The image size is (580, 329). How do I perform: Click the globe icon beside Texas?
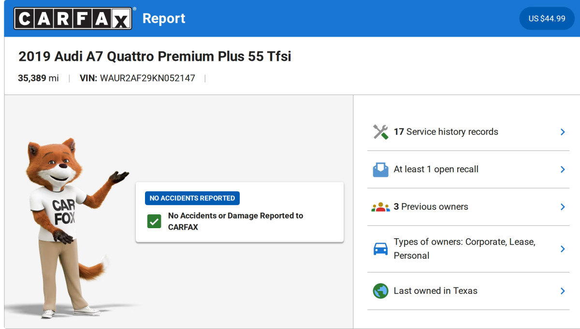point(380,291)
